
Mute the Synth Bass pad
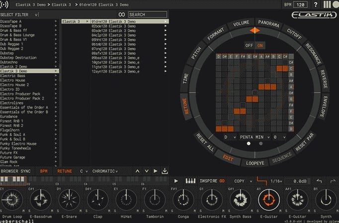(252, 211)
